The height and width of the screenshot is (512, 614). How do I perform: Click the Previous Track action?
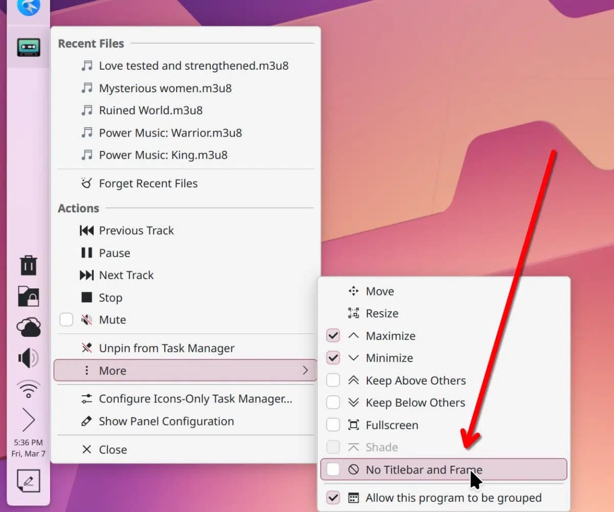185,230
